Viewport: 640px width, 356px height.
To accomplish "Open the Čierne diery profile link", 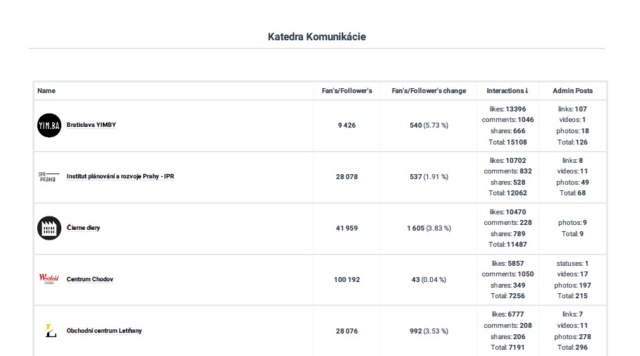I will click(83, 228).
